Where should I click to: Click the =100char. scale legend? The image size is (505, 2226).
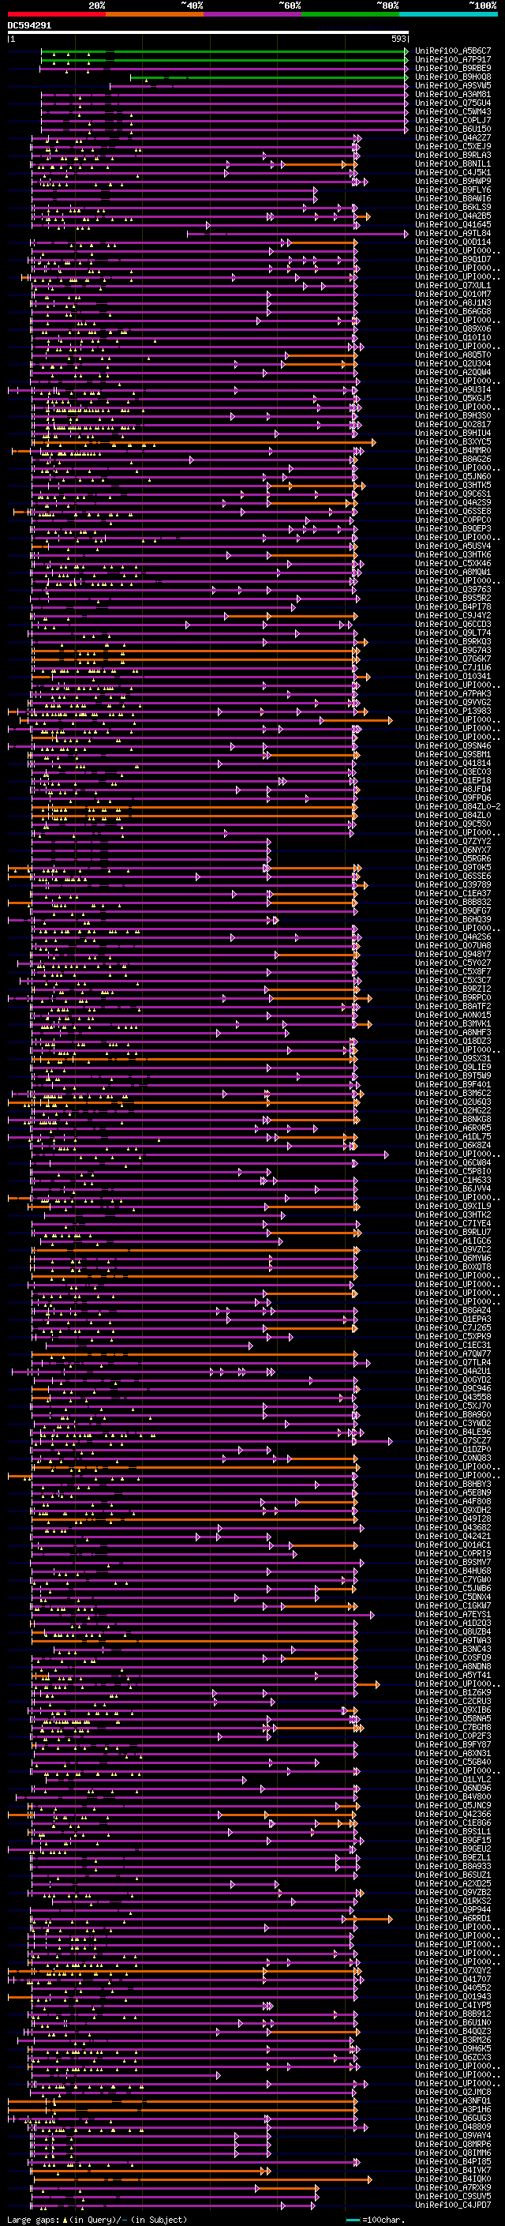(x=374, y=2220)
